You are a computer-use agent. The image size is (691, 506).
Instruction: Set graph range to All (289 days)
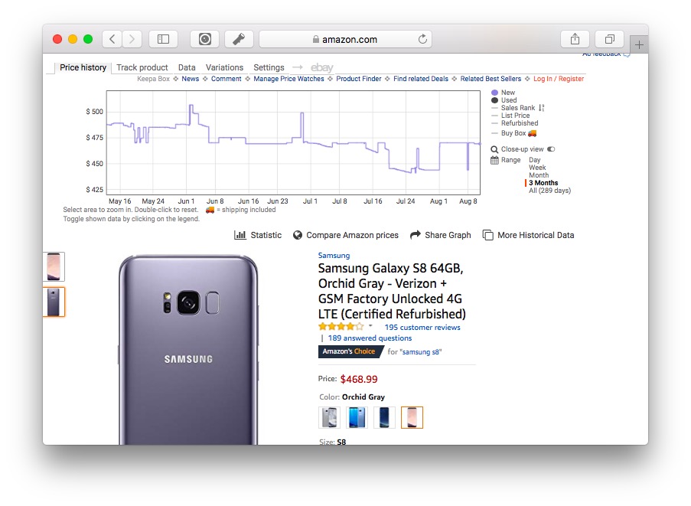click(549, 191)
